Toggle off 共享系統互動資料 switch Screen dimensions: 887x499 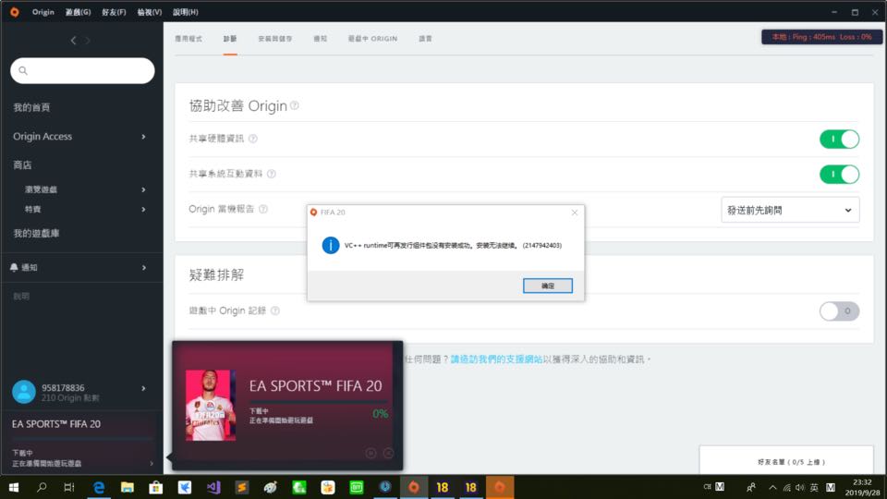click(840, 175)
